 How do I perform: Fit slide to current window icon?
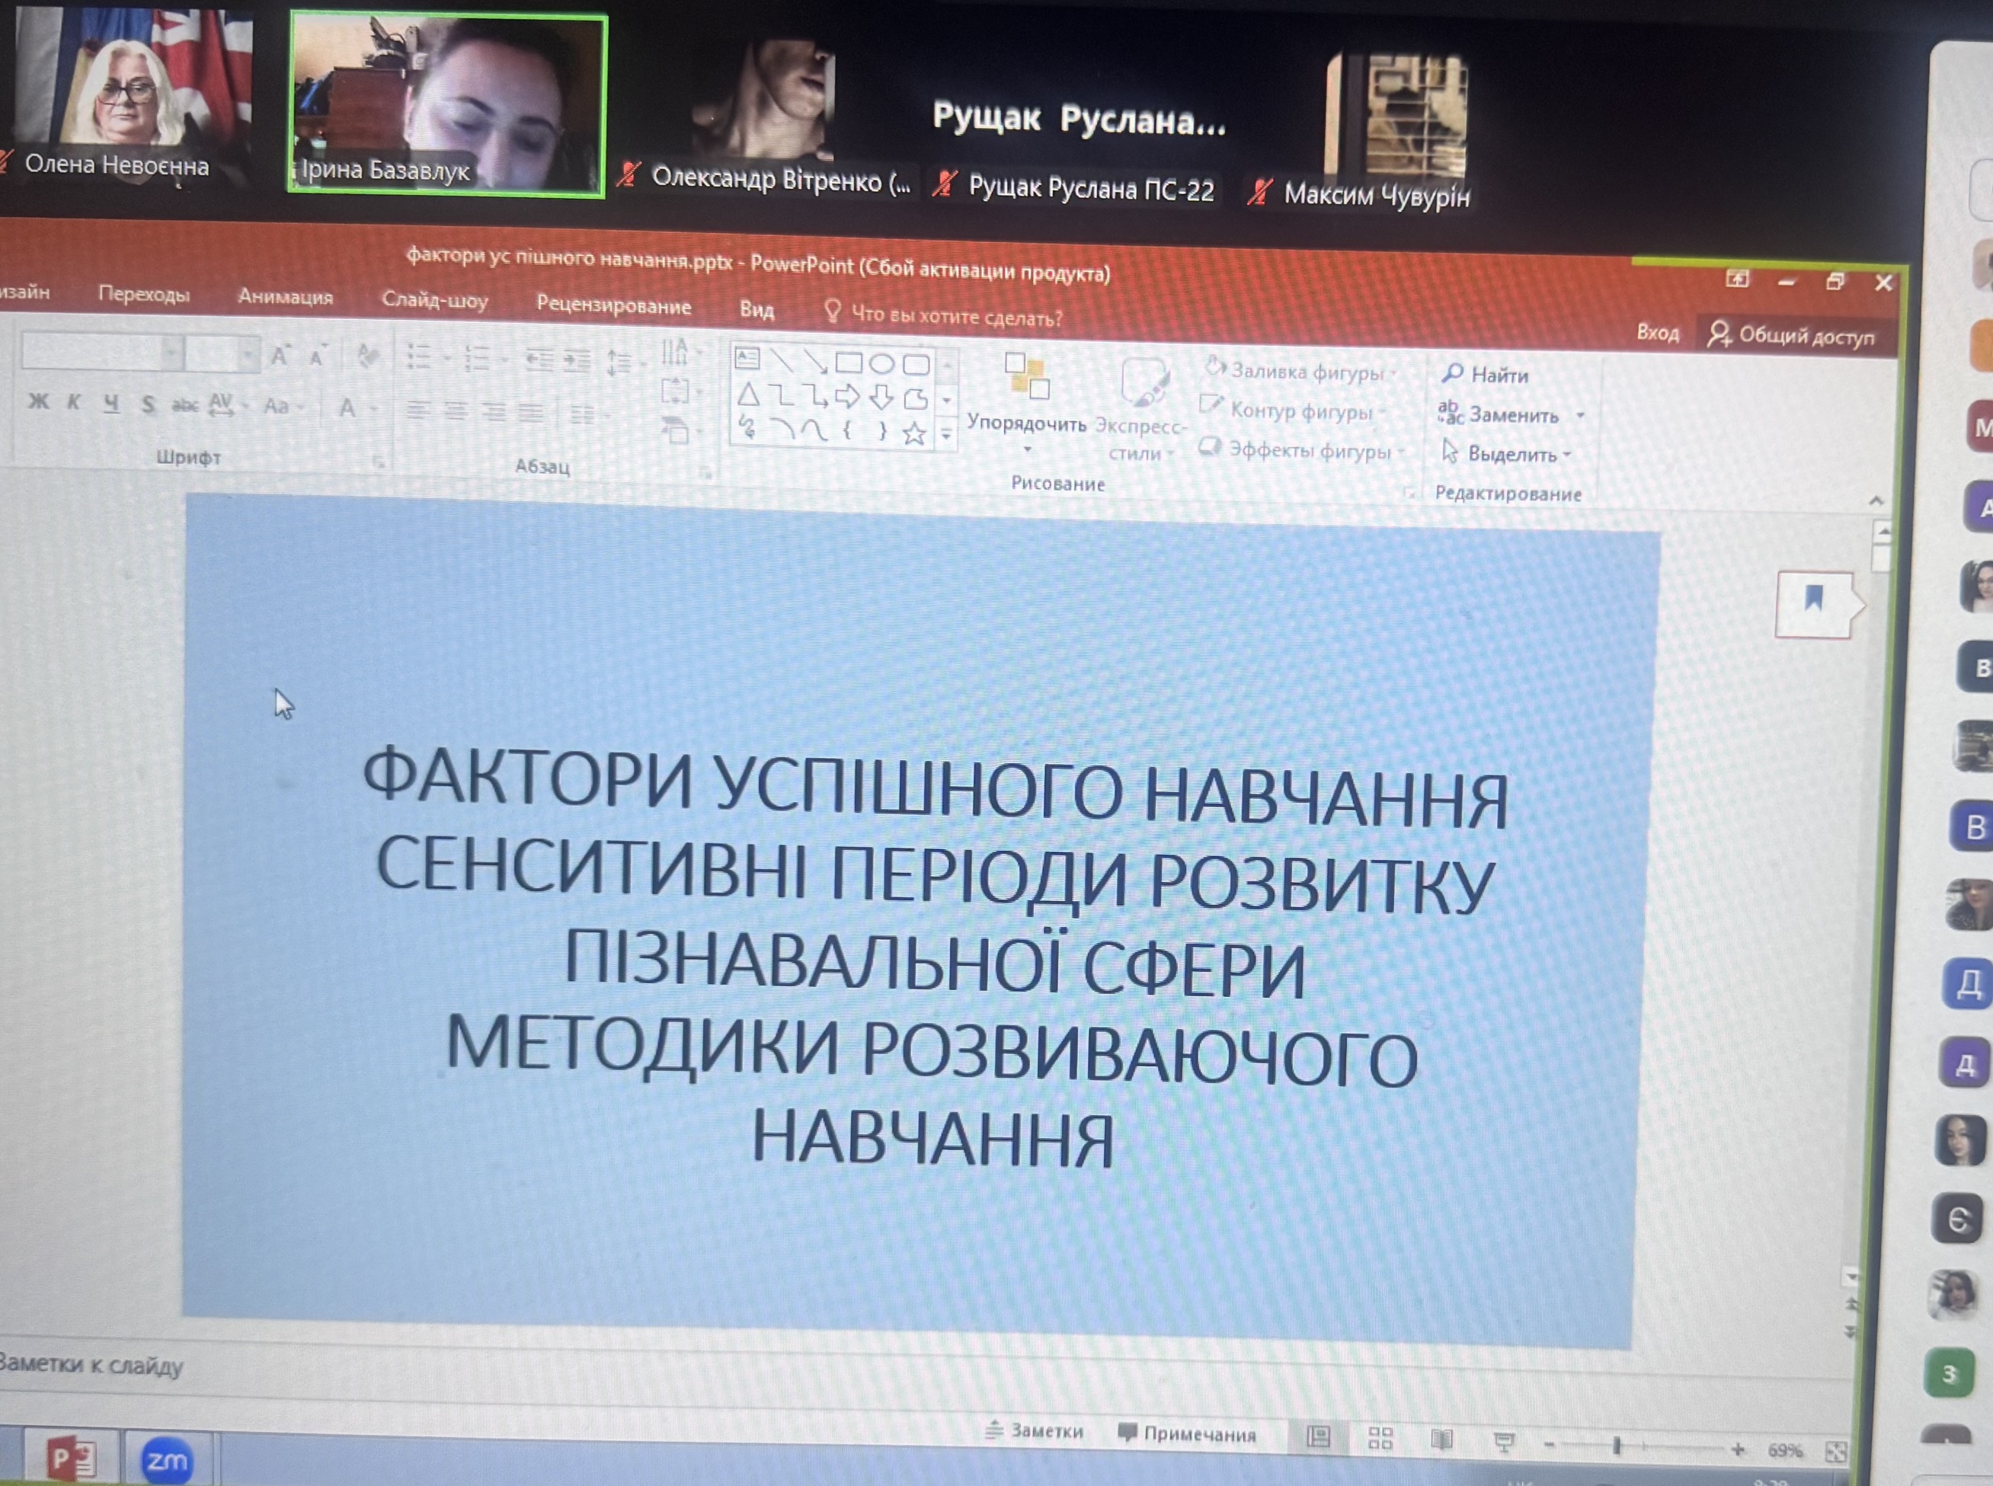pyautogui.click(x=1835, y=1451)
